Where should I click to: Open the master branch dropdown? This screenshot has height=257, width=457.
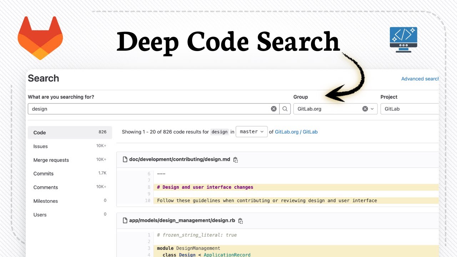251,132
